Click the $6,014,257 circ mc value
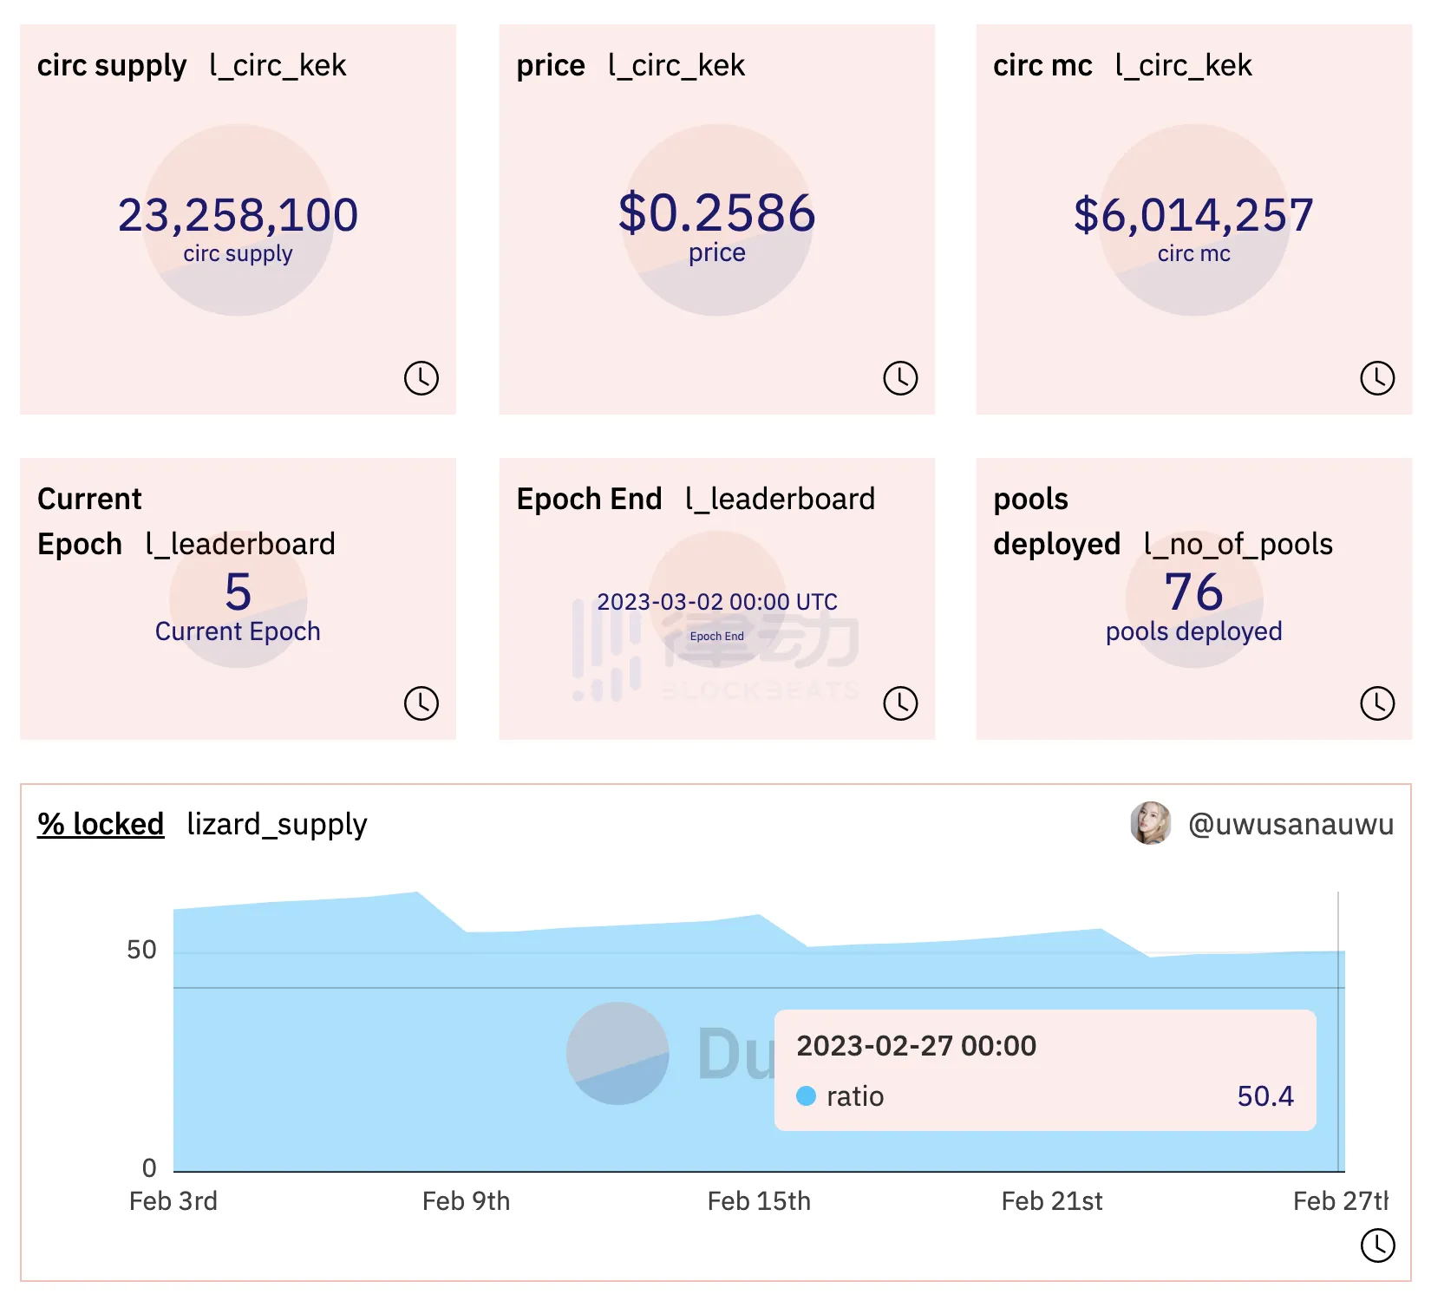 (1193, 215)
